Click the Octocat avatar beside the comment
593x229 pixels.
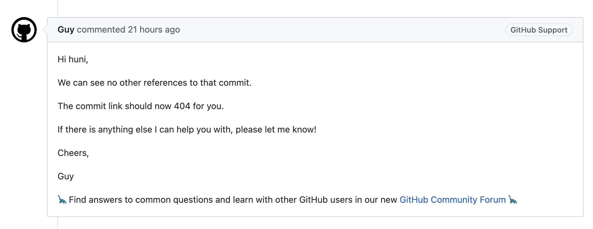tap(24, 30)
